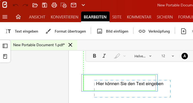Click the paintbrush icon of Format übertragen

point(48,31)
